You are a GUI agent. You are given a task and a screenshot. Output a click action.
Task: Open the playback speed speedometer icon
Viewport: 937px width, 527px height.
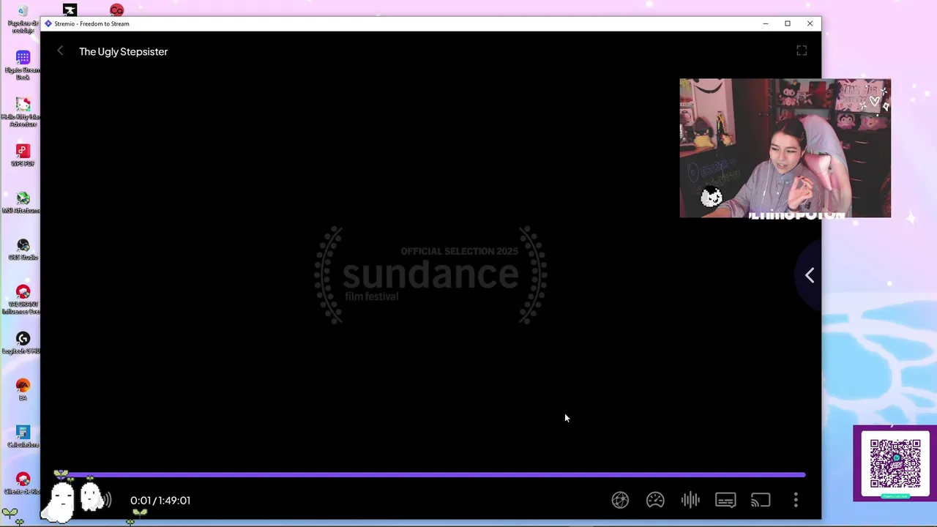point(655,500)
